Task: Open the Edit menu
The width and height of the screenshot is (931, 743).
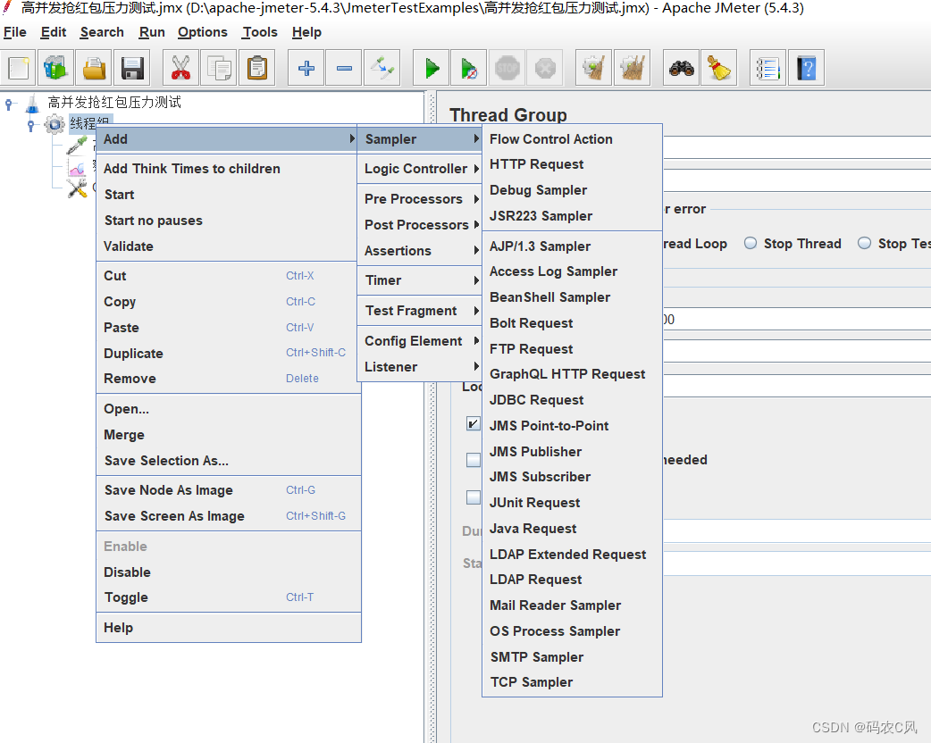Action: pos(54,32)
